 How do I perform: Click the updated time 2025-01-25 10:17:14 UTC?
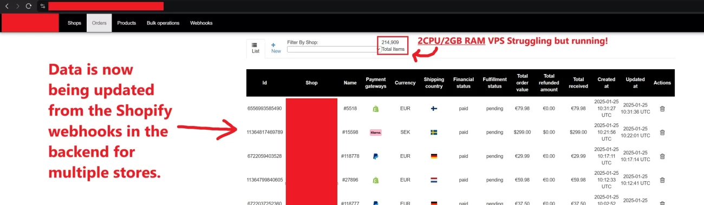pyautogui.click(x=635, y=156)
